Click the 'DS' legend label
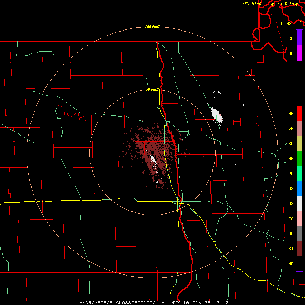 (x=291, y=204)
